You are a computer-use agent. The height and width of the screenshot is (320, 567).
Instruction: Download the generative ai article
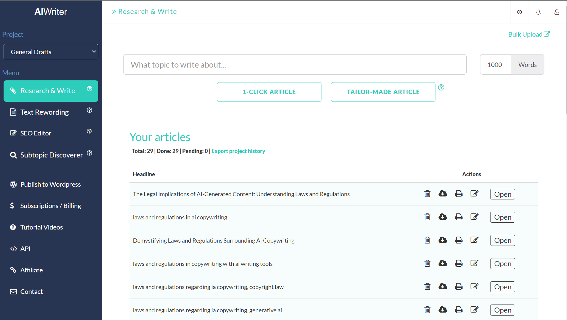pos(443,310)
